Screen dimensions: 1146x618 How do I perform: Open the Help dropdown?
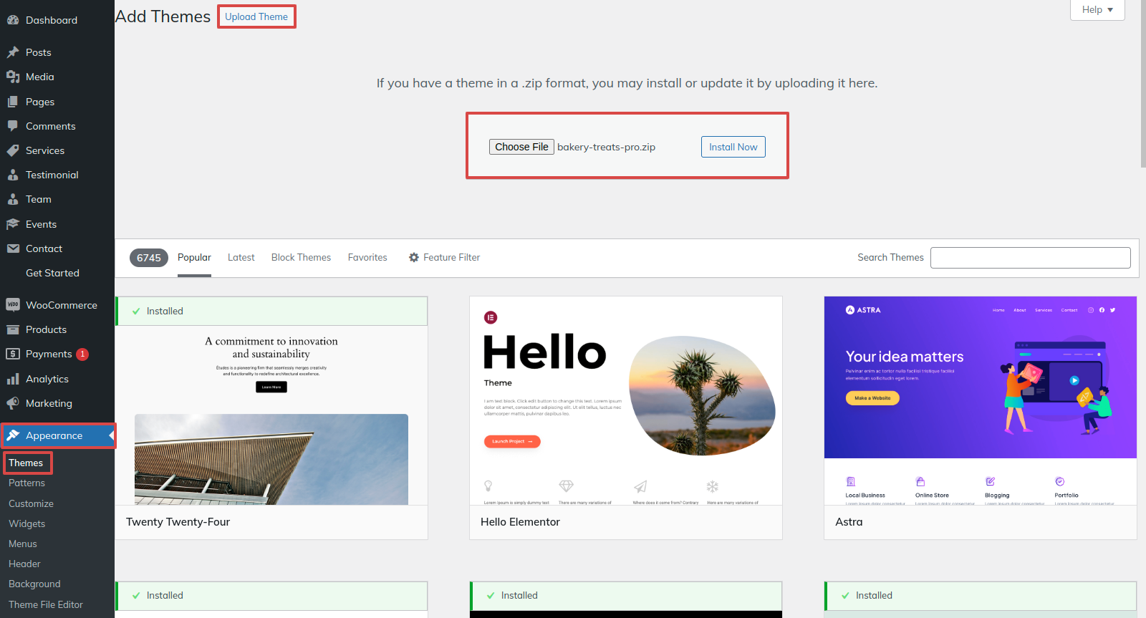pyautogui.click(x=1097, y=10)
